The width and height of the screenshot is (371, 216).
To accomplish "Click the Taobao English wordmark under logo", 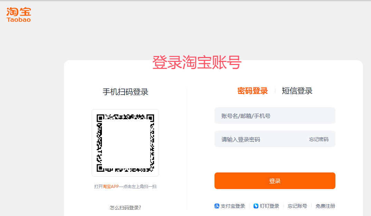I will 19,20.
